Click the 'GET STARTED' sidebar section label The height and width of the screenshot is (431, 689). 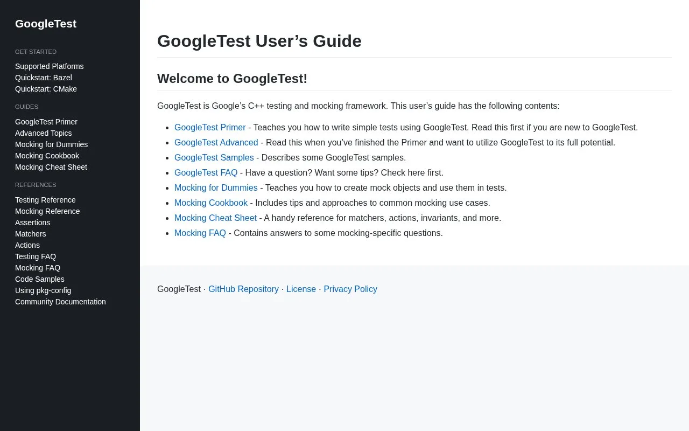(x=36, y=52)
